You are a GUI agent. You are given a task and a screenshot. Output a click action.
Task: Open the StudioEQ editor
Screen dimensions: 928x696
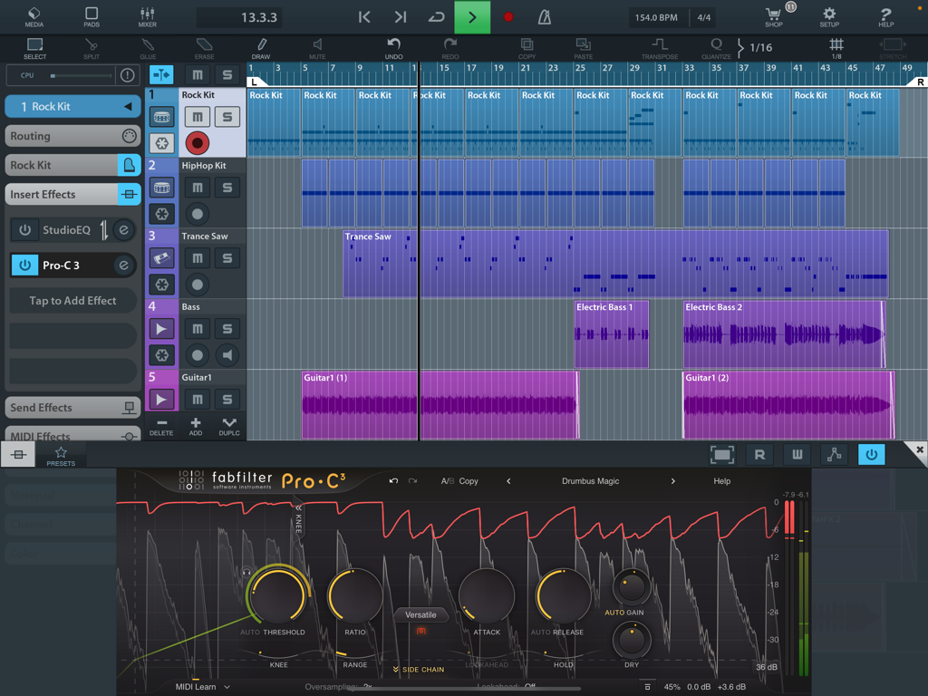[x=123, y=229]
